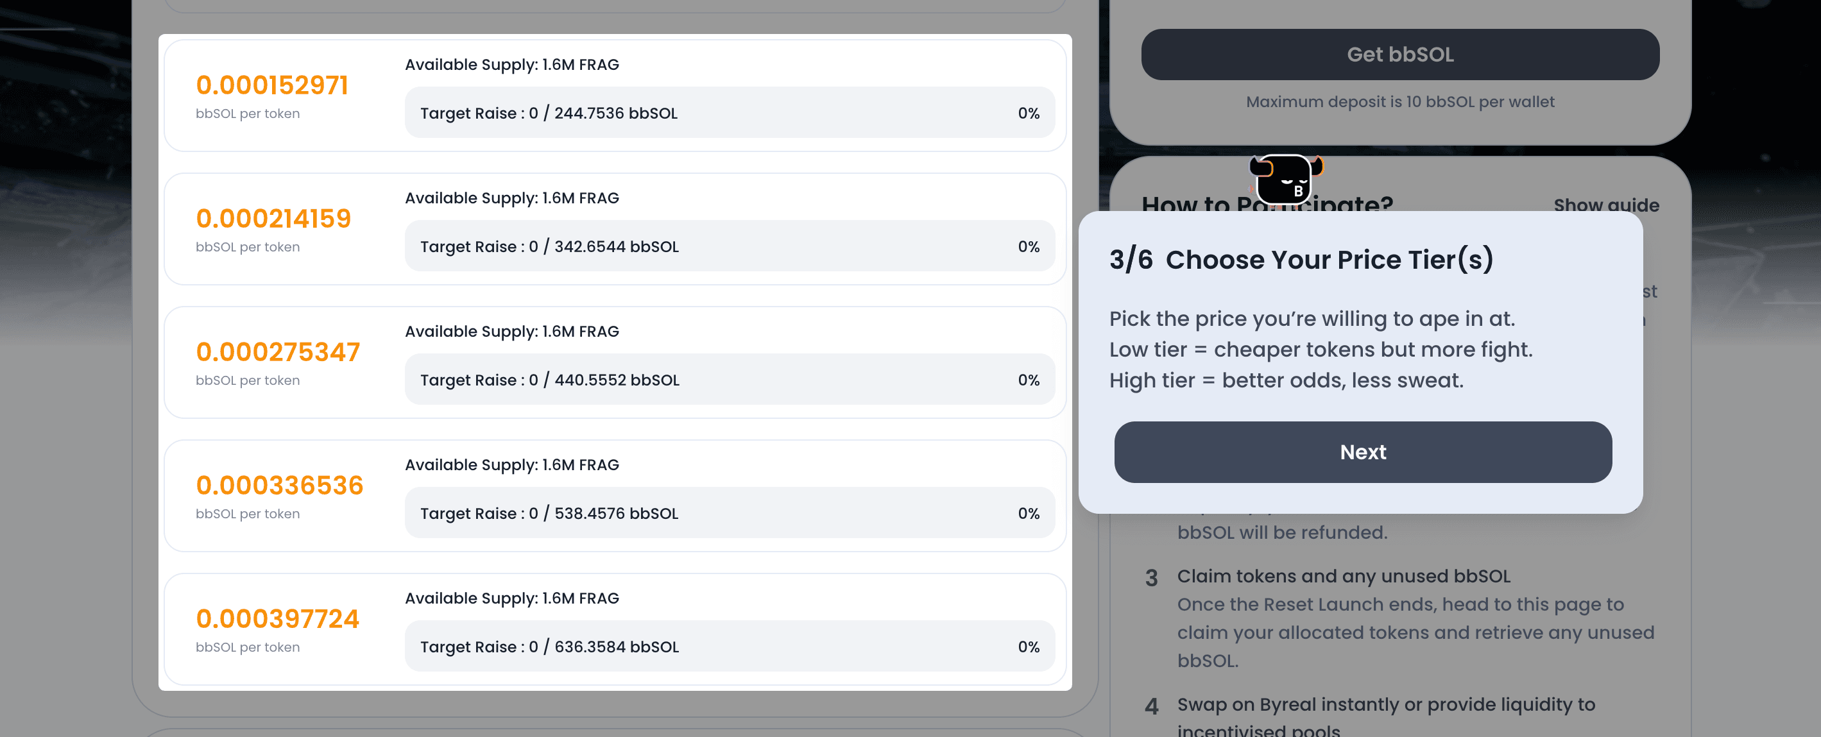Viewport: 1821px width, 737px height.
Task: Select the 0.000152971 bbSOL price tier
Action: pos(614,96)
